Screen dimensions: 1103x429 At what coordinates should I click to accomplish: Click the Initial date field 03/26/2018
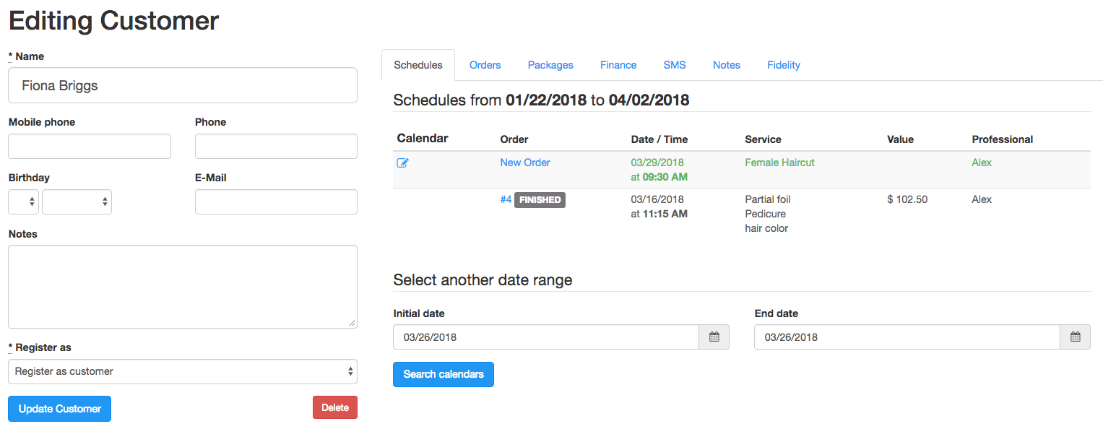546,337
